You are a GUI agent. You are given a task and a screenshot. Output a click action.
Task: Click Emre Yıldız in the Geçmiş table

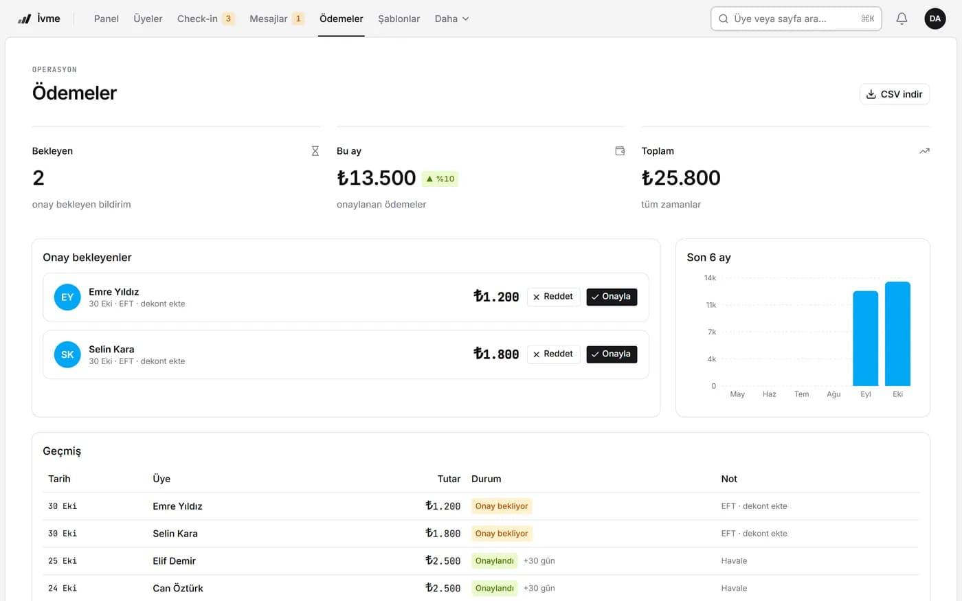[177, 506]
